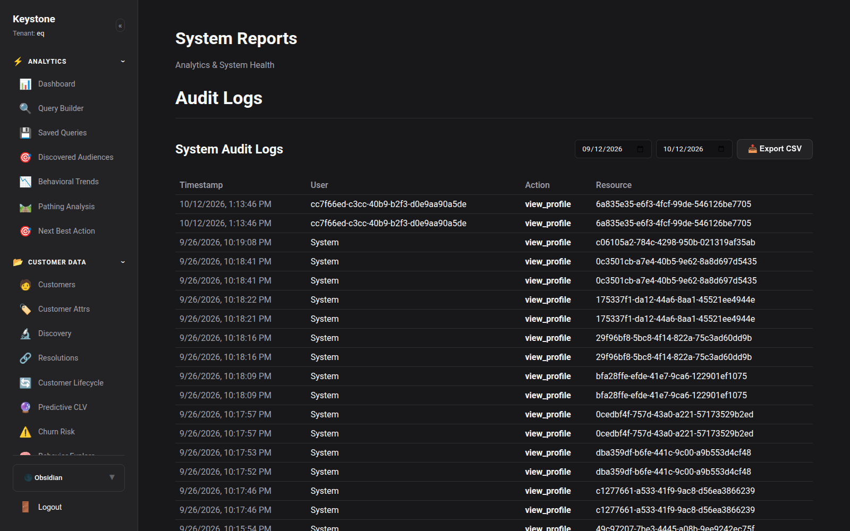The image size is (850, 531).
Task: Navigate to Discovered Audiences
Action: coord(76,157)
